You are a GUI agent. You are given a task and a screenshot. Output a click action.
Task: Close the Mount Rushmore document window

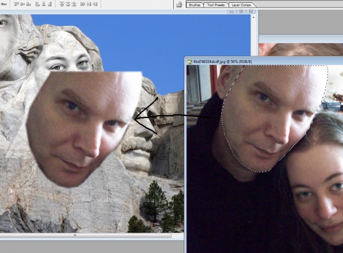tap(251, 11)
